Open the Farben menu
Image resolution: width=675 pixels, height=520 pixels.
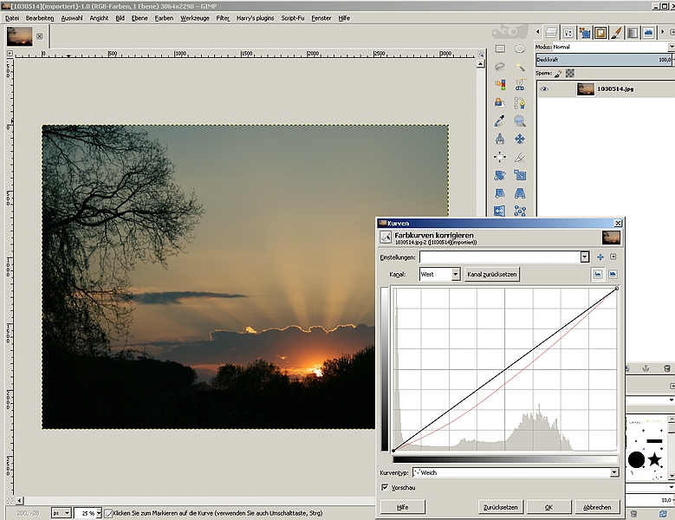pyautogui.click(x=164, y=18)
